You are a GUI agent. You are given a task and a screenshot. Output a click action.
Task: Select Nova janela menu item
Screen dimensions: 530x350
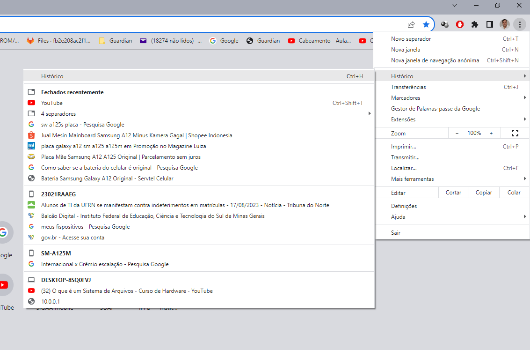pos(452,49)
